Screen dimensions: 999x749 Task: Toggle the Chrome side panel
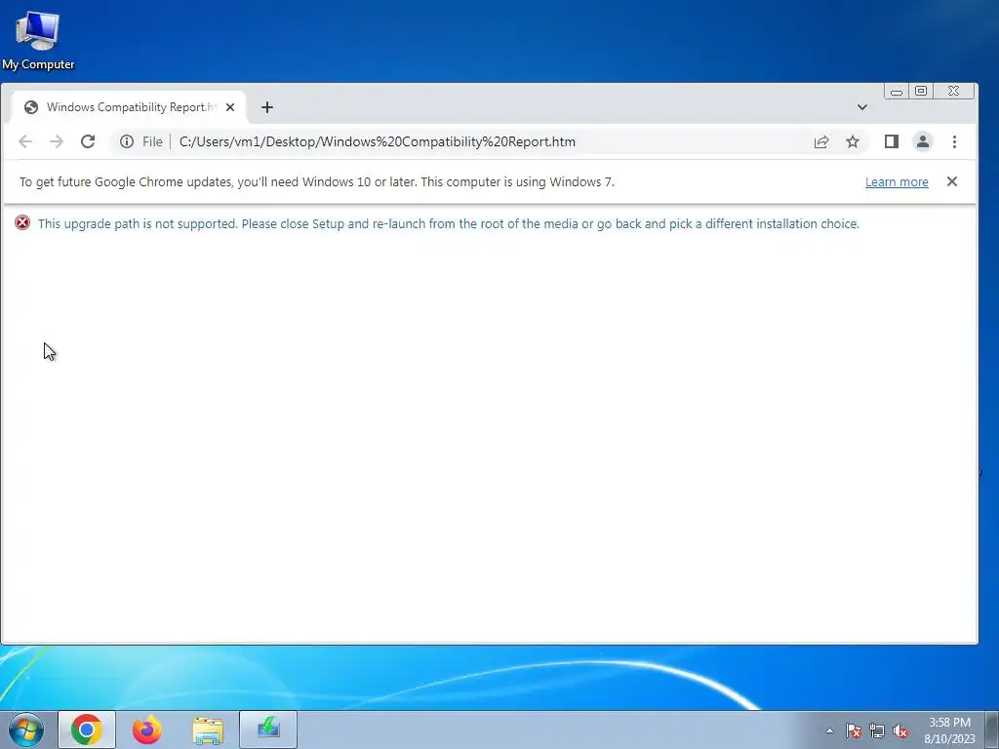(x=892, y=141)
